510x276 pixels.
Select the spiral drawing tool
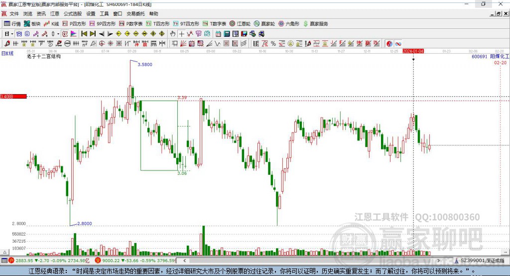point(50,44)
